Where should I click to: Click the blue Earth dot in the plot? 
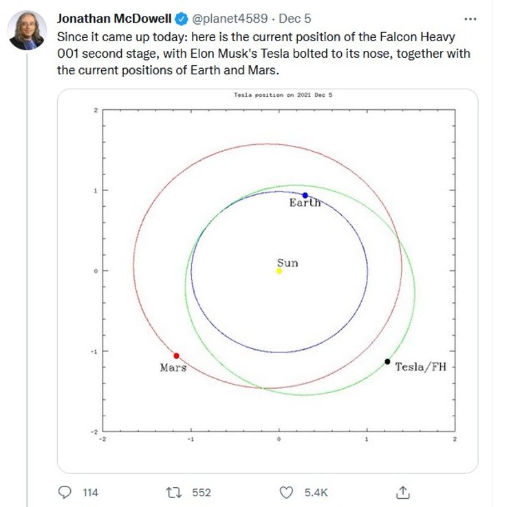pyautogui.click(x=305, y=195)
